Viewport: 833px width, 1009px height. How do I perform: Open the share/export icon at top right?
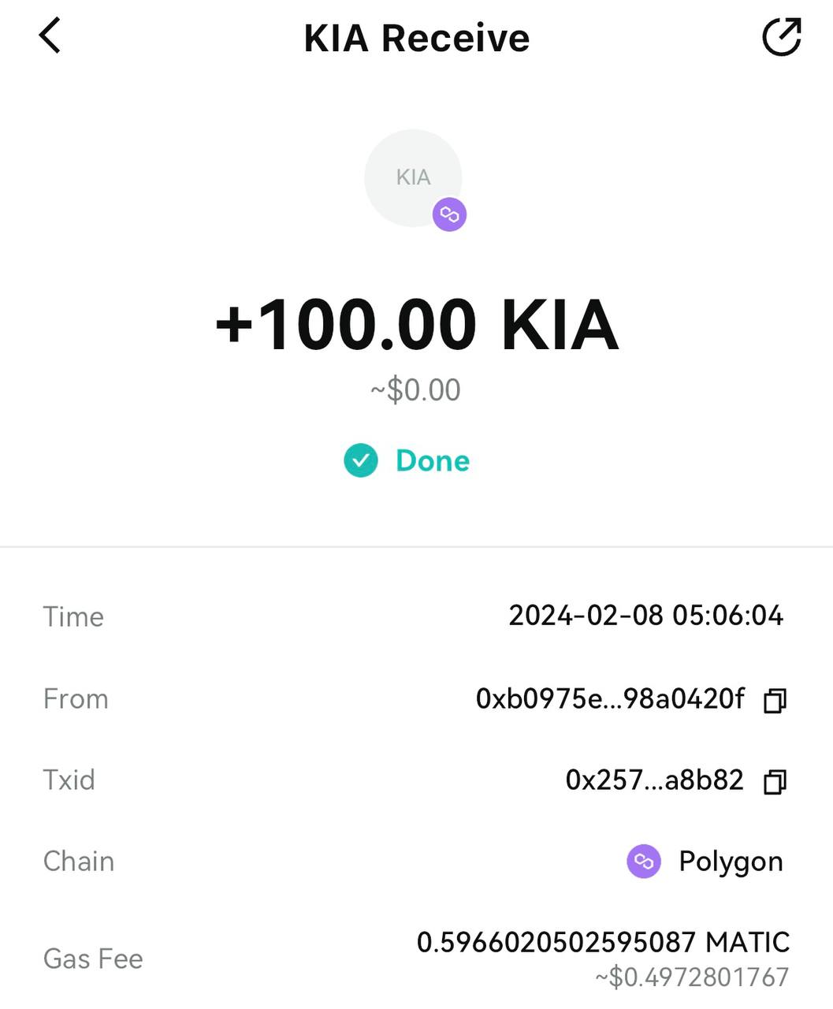(x=782, y=37)
